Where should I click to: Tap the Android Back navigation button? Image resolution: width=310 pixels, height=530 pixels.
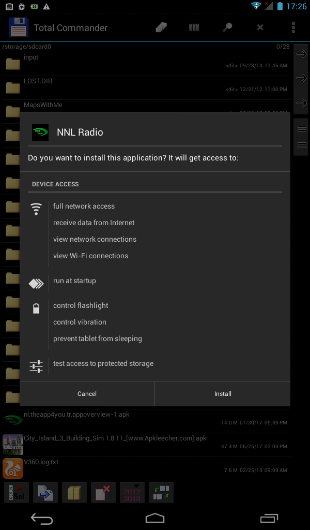tap(42, 518)
